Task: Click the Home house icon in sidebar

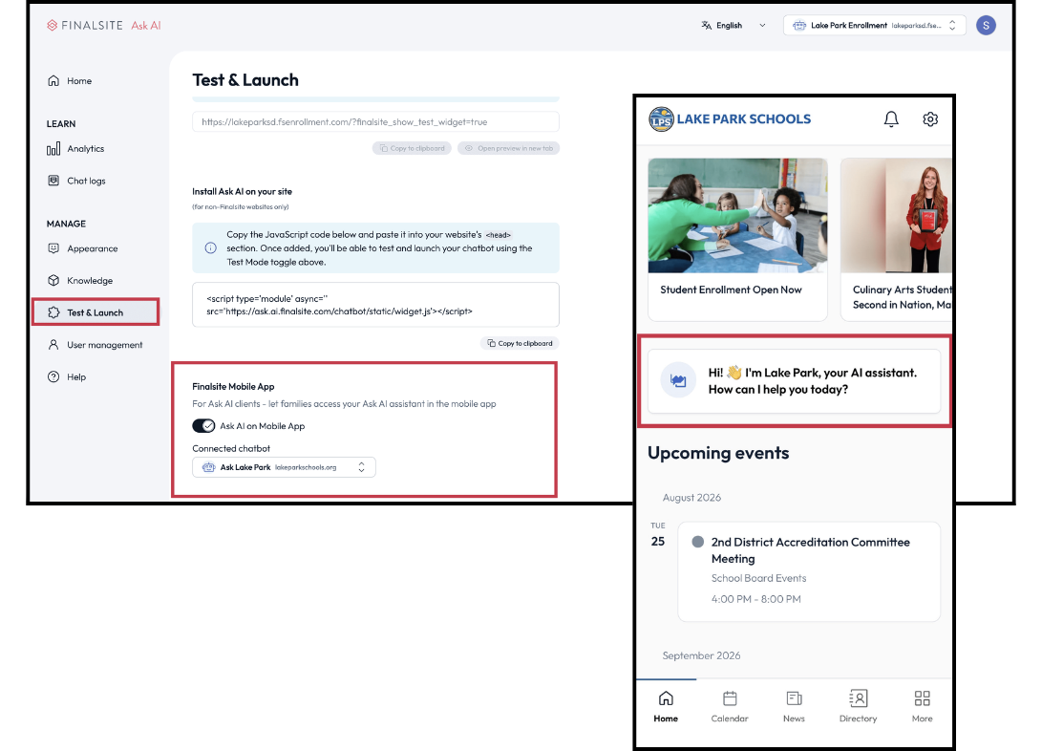Action: (53, 81)
